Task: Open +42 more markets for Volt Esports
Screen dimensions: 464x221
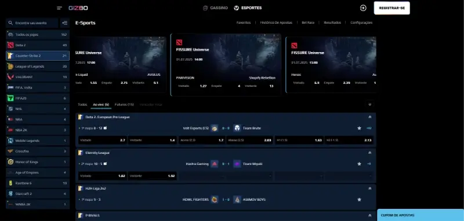Action: click(x=369, y=128)
